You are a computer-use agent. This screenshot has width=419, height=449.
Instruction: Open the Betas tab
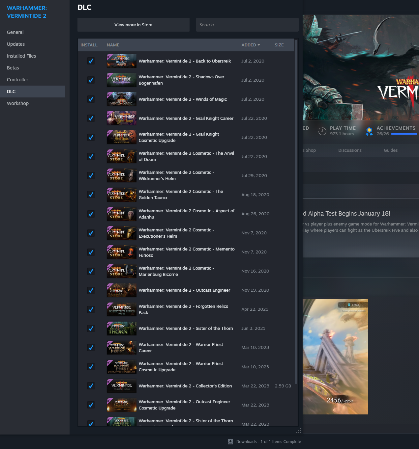pos(32,68)
